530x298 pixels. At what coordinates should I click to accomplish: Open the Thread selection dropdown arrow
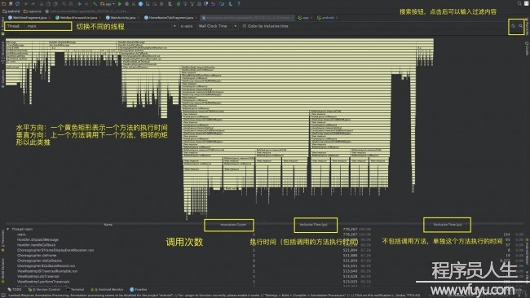(174, 26)
